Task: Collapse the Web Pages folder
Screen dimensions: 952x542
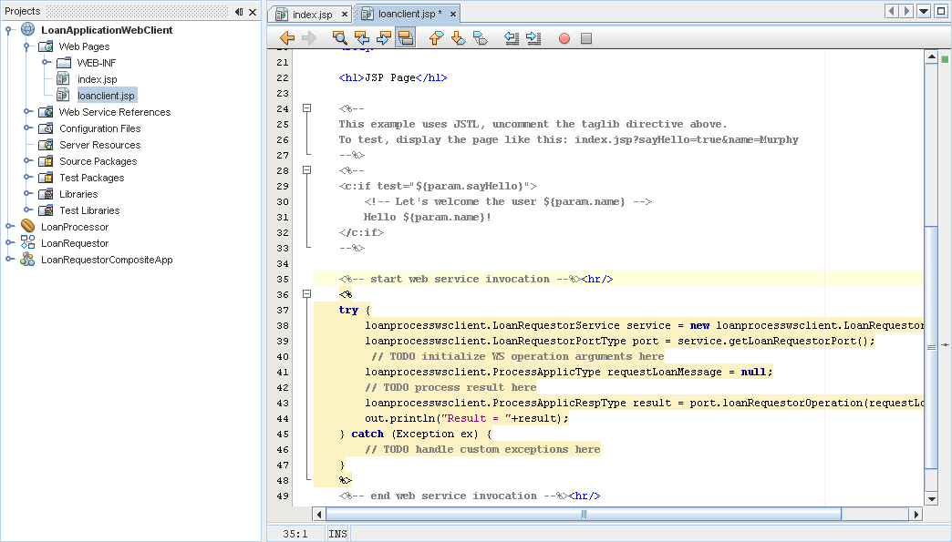Action: [28, 46]
